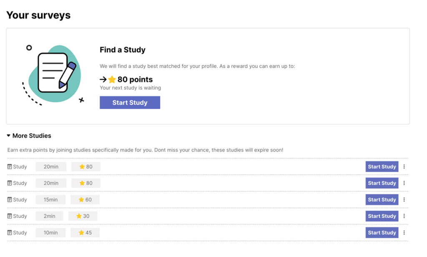Image resolution: width=427 pixels, height=257 pixels.
Task: Click the document icon beside the first Study row
Action: [9, 166]
